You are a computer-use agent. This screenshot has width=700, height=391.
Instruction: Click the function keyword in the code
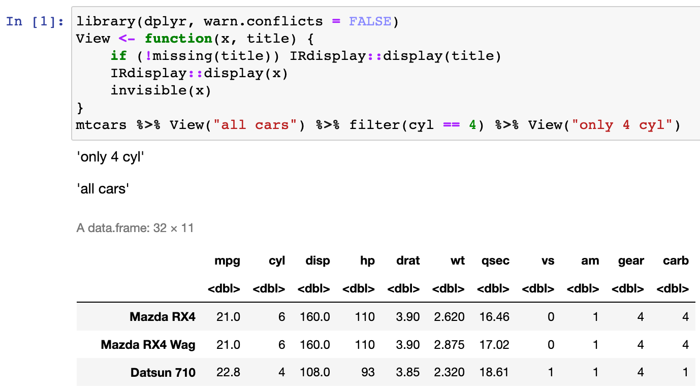coord(179,38)
